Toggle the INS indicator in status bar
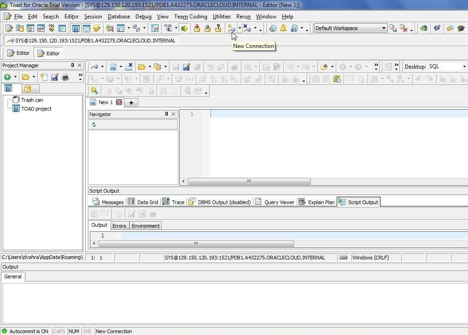The width and height of the screenshot is (468, 335). point(88,331)
